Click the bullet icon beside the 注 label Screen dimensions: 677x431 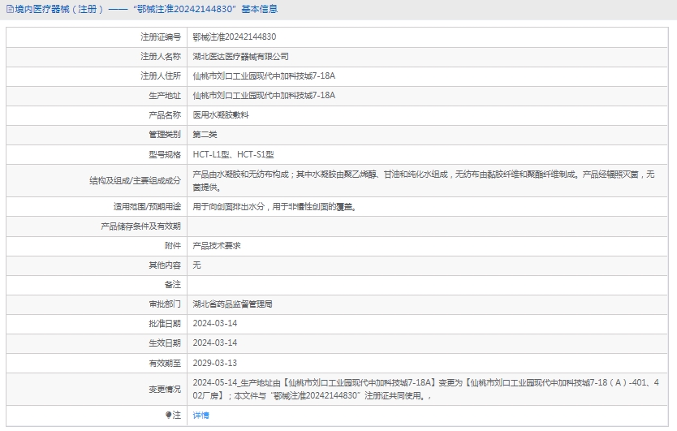pos(168,415)
